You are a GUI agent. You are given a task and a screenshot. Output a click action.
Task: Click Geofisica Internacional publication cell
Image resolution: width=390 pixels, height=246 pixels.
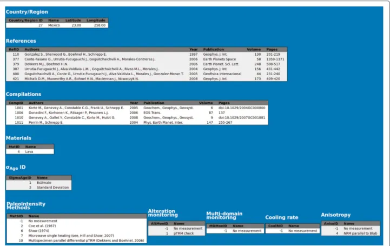click(222, 74)
